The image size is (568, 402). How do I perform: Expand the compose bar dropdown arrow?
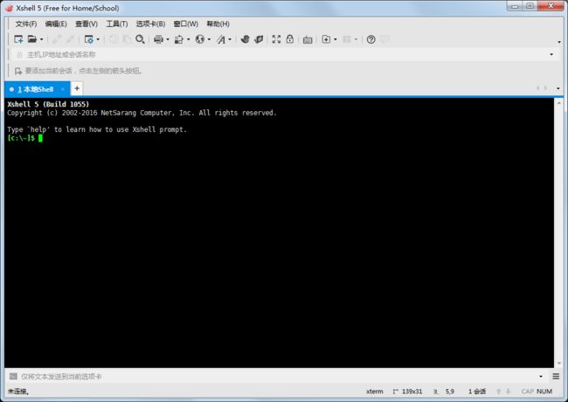tap(541, 377)
